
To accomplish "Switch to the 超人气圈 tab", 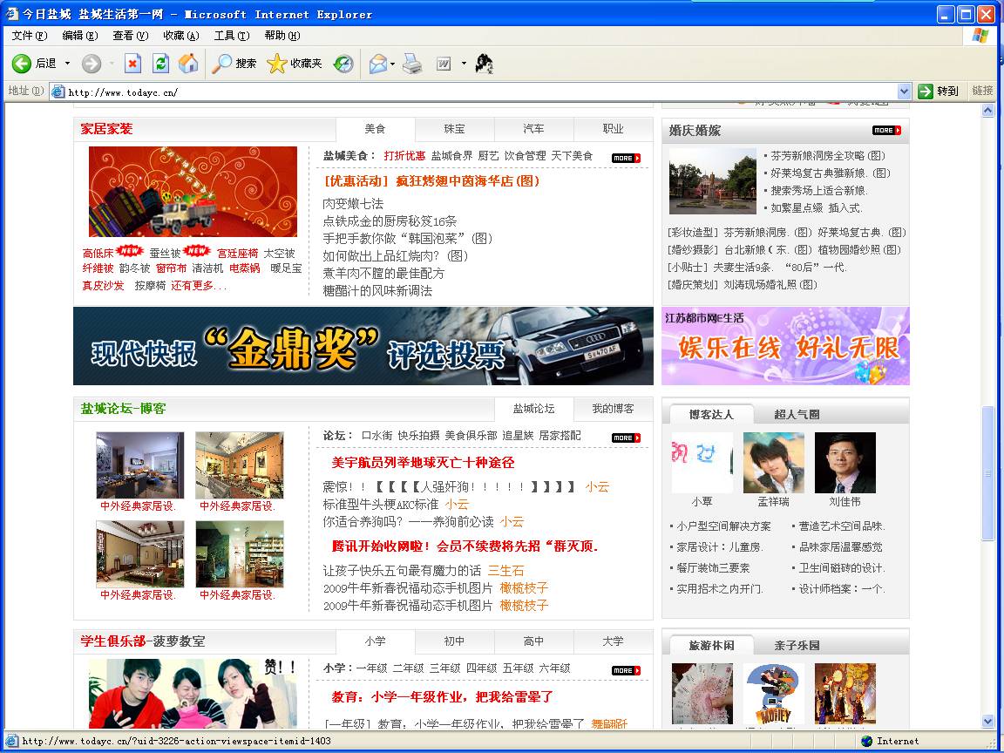I will tap(797, 414).
